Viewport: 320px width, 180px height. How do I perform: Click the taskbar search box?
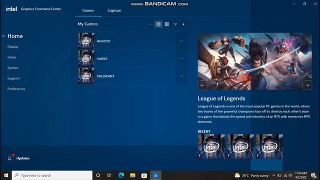pos(52,175)
